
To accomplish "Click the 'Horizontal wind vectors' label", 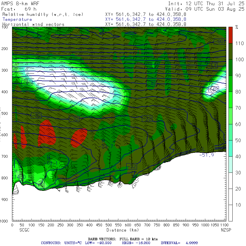I will point(33,25).
